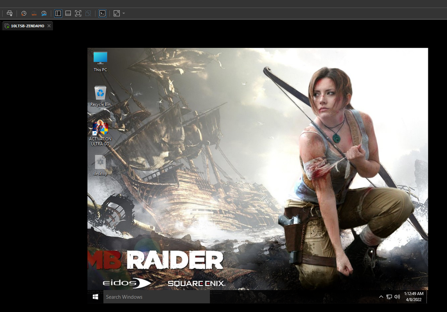
Task: Click the date 4/8/2022 in the taskbar
Action: 413,300
